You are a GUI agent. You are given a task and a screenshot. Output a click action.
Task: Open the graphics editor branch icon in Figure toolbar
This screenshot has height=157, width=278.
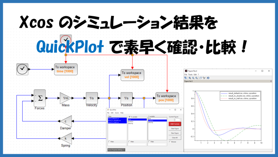click(204, 78)
